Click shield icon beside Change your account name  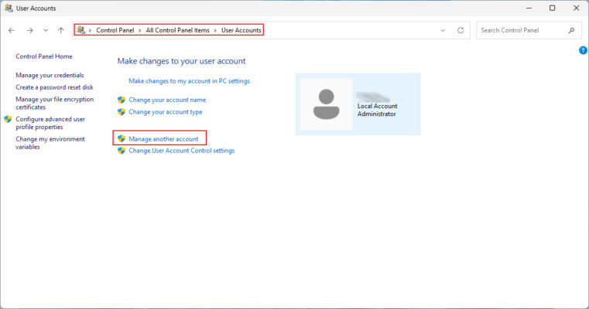coord(122,100)
